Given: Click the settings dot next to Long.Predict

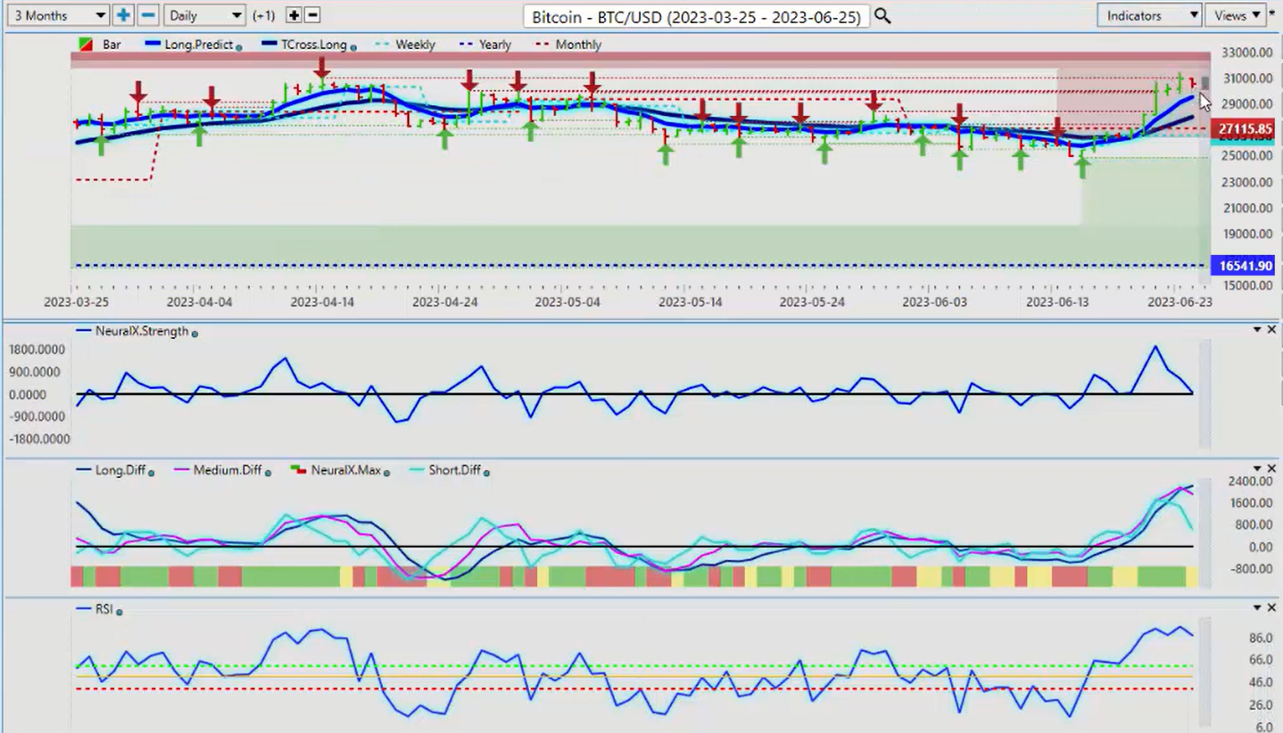Looking at the screenshot, I should point(239,46).
